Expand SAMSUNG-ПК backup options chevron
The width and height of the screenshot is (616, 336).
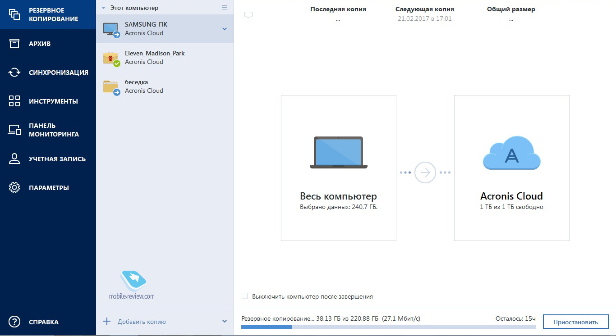(x=225, y=29)
